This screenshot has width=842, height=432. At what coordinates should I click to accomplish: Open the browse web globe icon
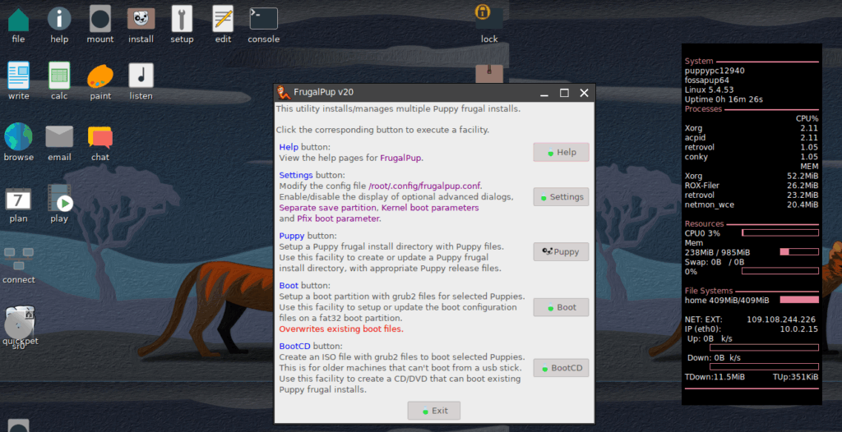tap(18, 136)
